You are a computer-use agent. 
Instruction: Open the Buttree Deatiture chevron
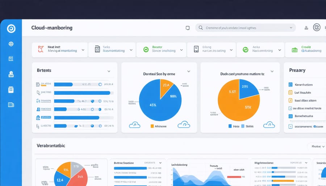click(160, 163)
